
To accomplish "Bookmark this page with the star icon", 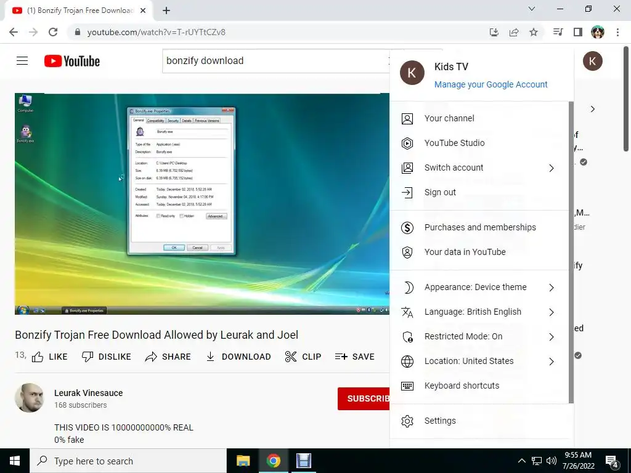I will [x=534, y=32].
